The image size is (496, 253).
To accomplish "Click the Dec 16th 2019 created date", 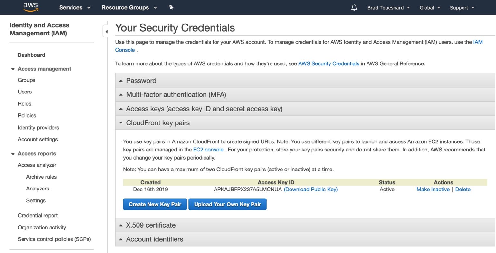I will [x=150, y=190].
